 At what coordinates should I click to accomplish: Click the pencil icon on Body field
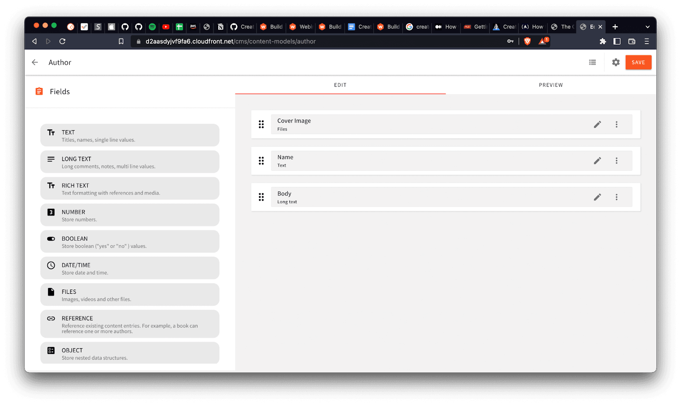(x=597, y=197)
